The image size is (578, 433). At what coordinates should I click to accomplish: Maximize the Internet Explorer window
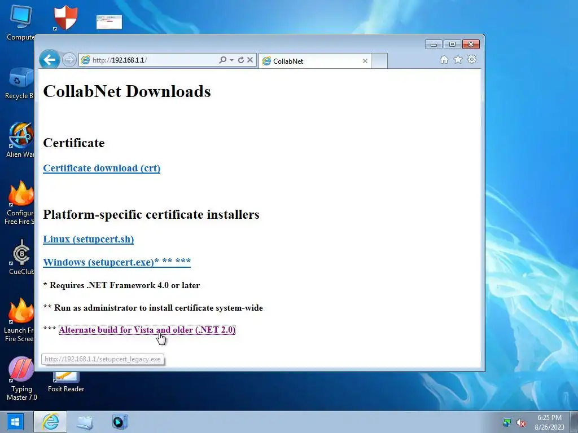pos(452,45)
